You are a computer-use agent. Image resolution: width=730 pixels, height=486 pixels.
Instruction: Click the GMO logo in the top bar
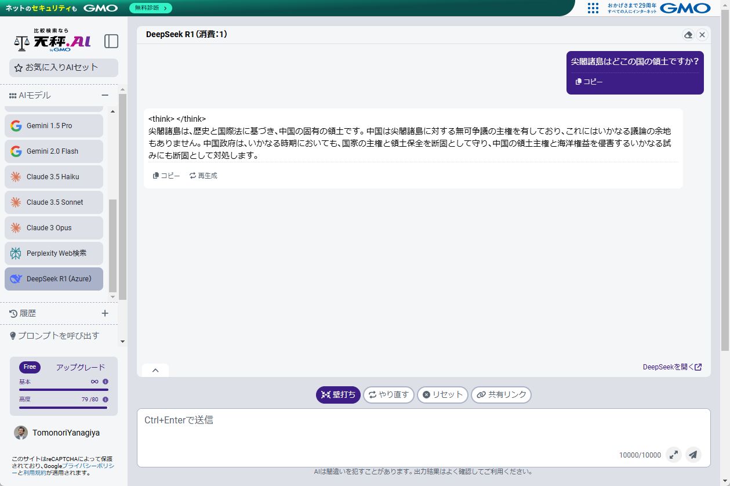point(685,8)
